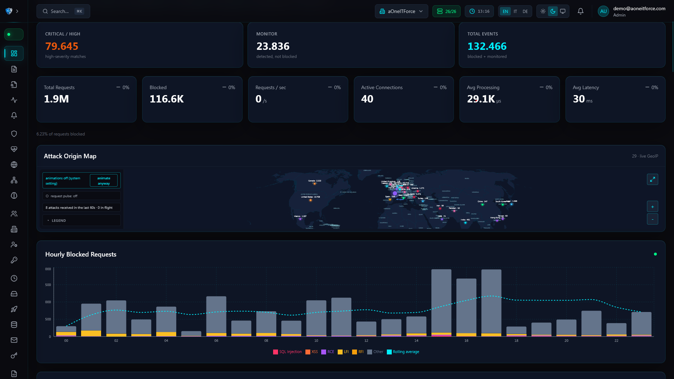Open the clock history icon in sidebar
The image size is (674, 379).
pyautogui.click(x=14, y=278)
